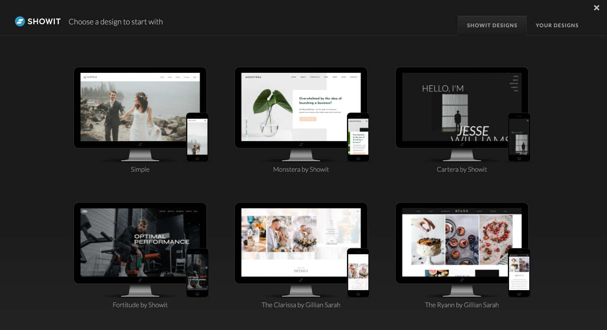
Task: Click the Fortitude by Showit name label
Action: [x=140, y=305]
